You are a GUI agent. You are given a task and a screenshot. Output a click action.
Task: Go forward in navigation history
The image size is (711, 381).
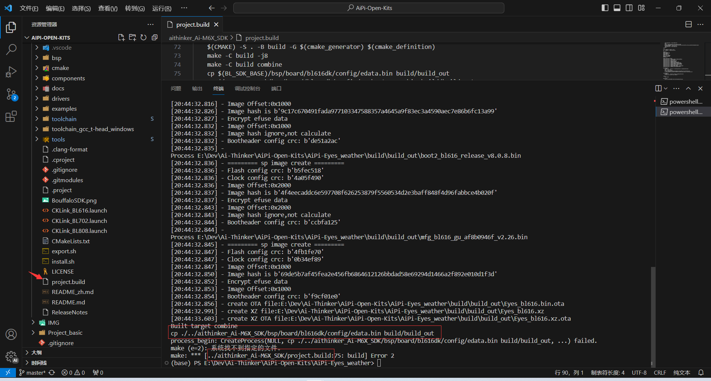(224, 8)
